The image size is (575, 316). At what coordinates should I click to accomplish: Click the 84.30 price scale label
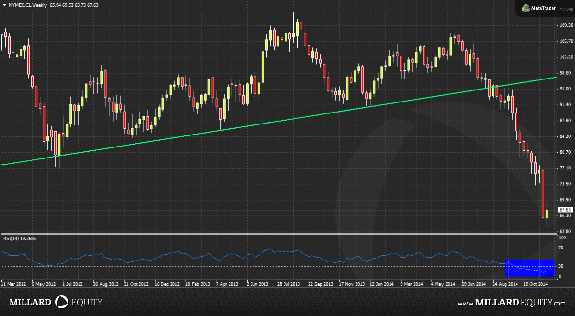[x=565, y=136]
